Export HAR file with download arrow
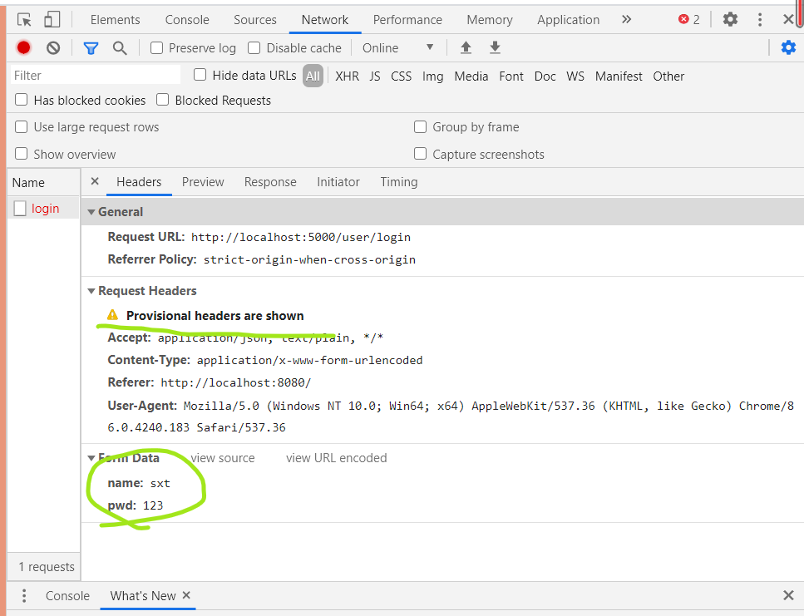This screenshot has height=616, width=804. [495, 47]
